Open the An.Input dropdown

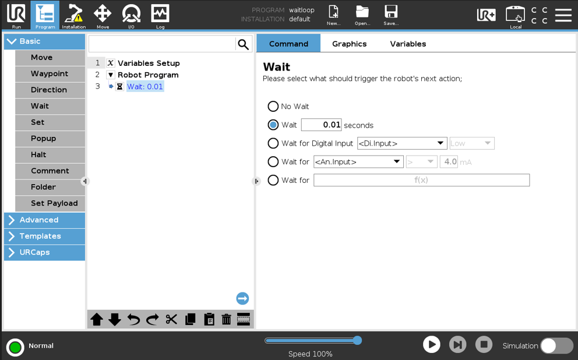click(x=358, y=162)
